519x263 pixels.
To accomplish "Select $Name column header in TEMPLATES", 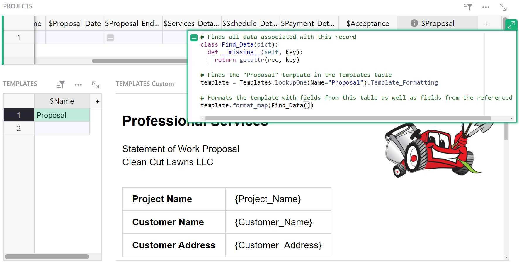I will tap(62, 101).
